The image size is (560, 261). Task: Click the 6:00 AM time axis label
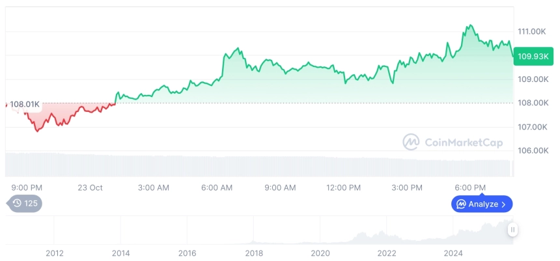[x=217, y=187]
